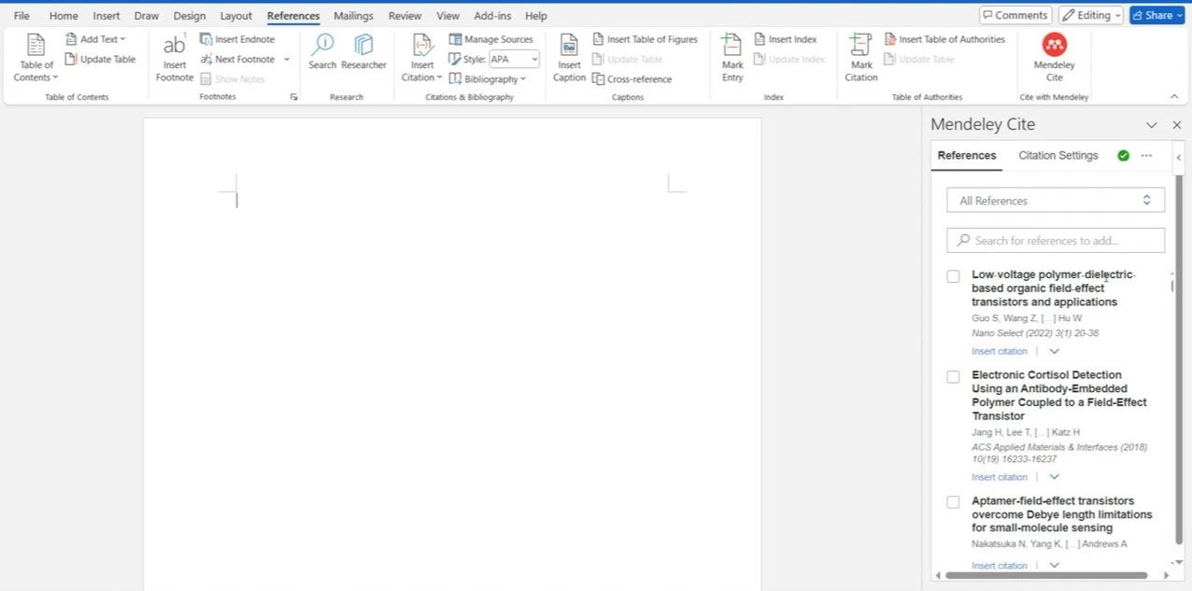Expand details for the Low-voltage polymer-dielectric reference
The image size is (1192, 591).
pos(1055,352)
